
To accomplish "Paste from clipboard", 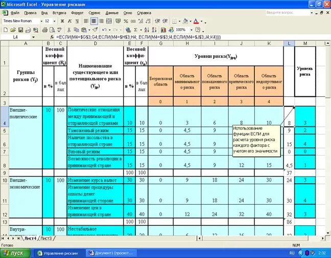I will coord(84,30).
